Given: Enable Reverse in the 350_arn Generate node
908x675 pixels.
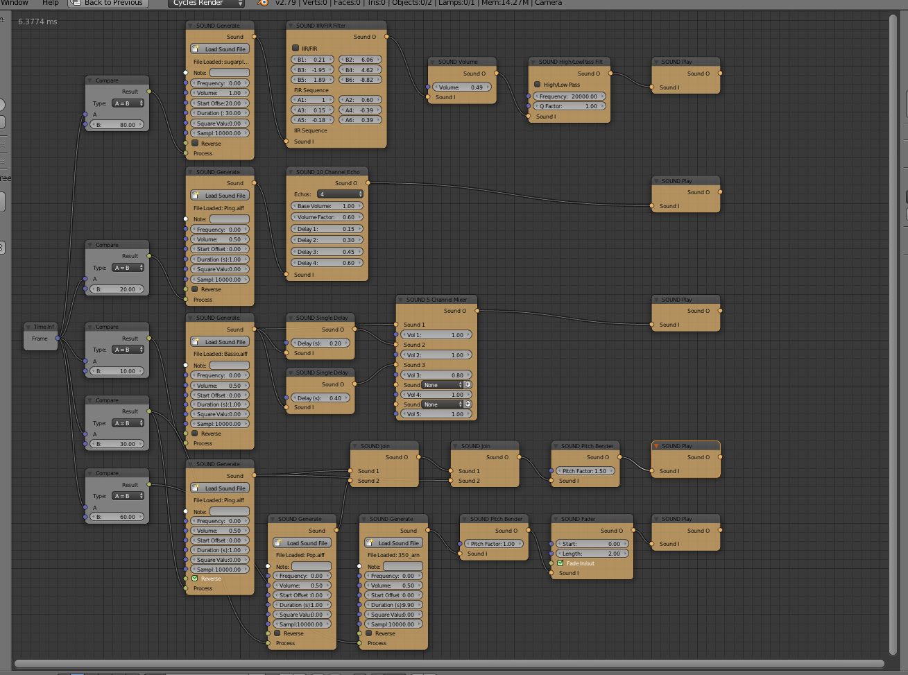Looking at the screenshot, I should pyautogui.click(x=369, y=633).
